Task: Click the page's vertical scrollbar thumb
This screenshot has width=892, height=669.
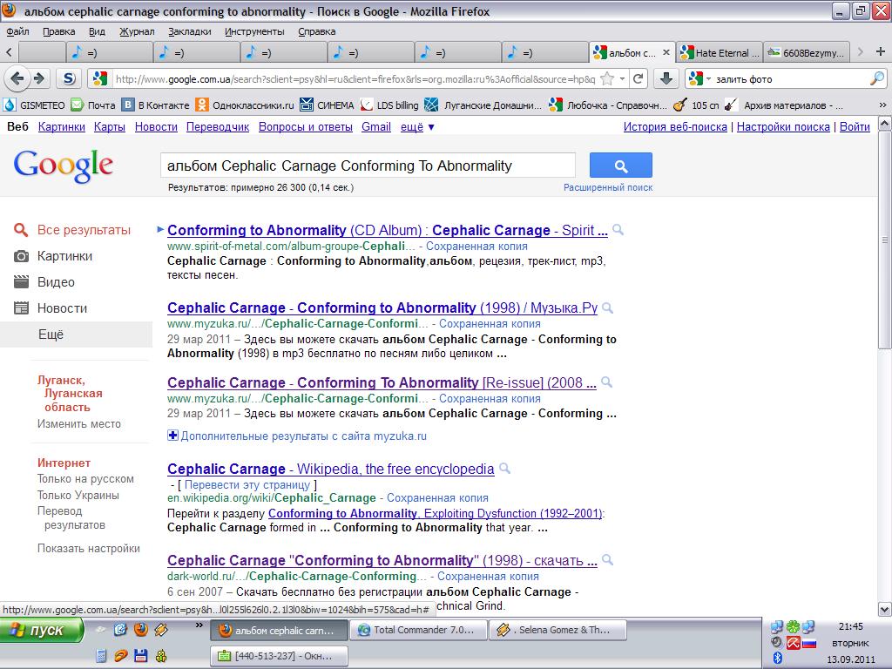Action: (x=885, y=240)
